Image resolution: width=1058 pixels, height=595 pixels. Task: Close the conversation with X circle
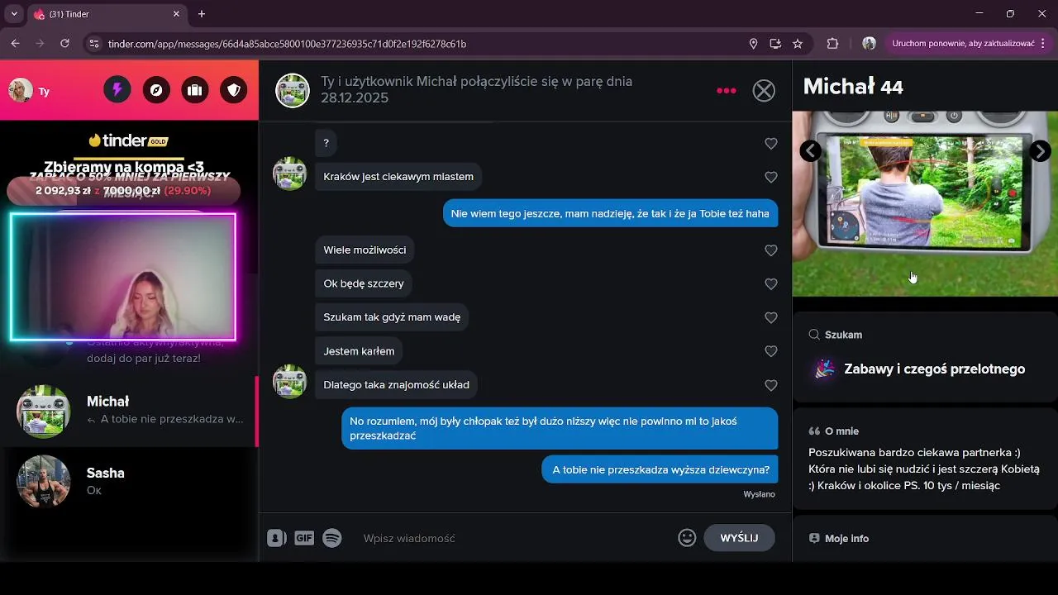coord(764,90)
